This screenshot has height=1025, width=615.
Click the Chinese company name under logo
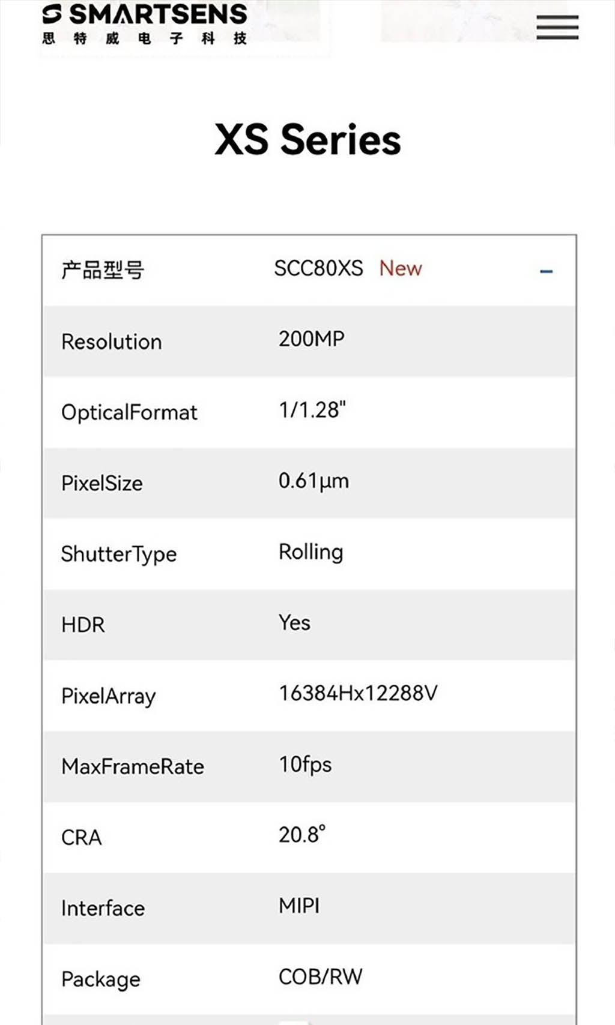click(145, 38)
